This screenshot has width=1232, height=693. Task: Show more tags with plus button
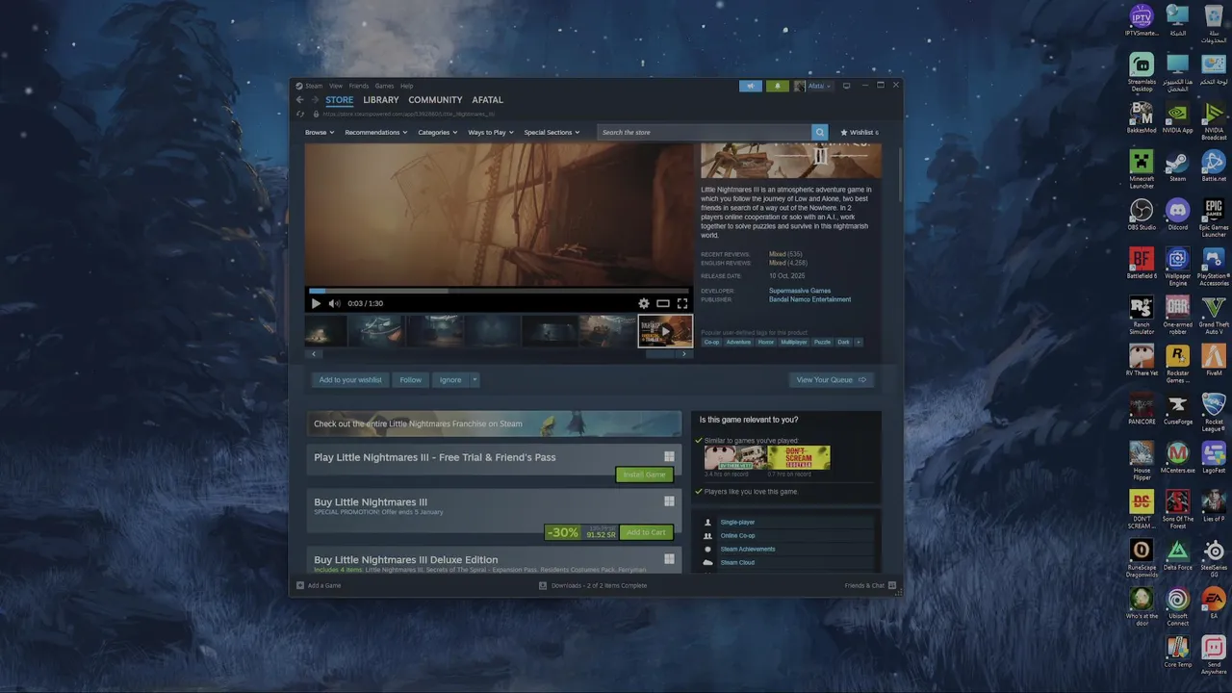[x=858, y=342]
